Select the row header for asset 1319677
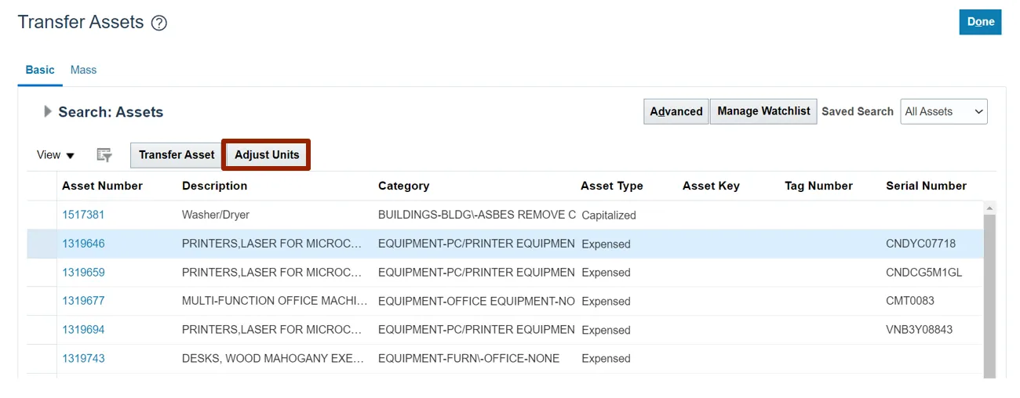Screen dimensions: 1020x398 pyautogui.click(x=42, y=301)
